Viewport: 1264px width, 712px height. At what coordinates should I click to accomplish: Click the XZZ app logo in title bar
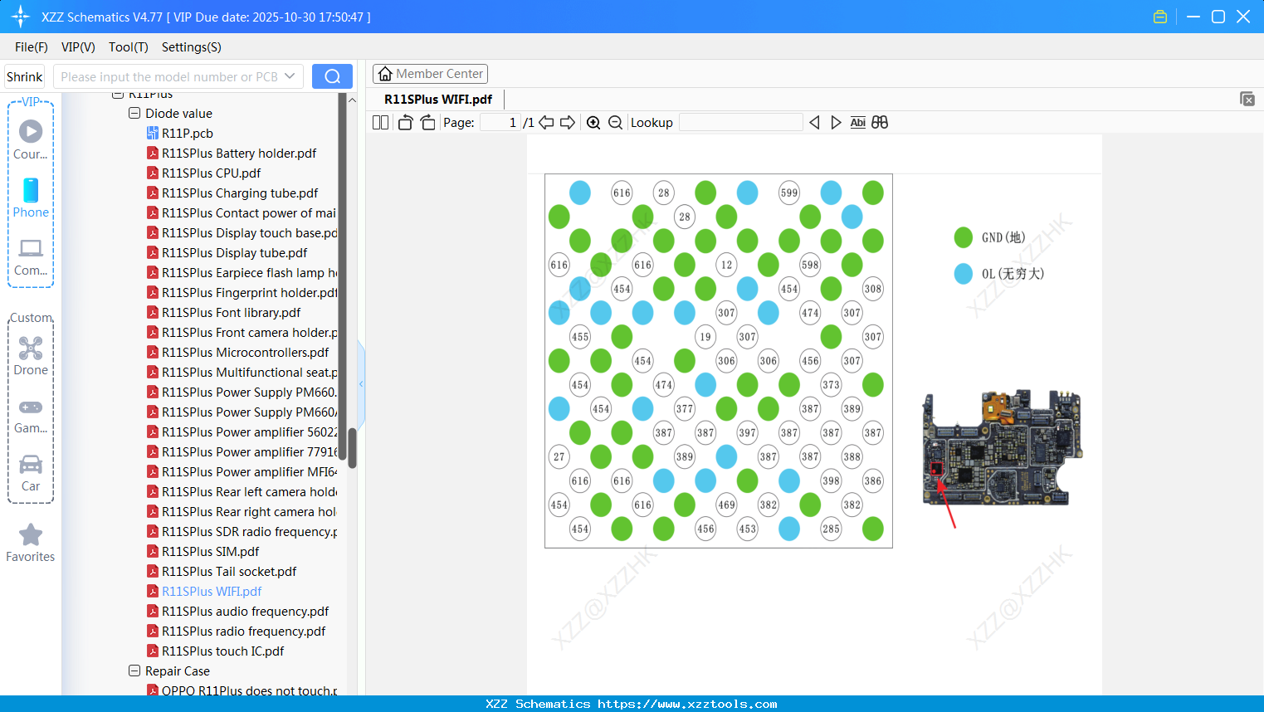click(21, 17)
